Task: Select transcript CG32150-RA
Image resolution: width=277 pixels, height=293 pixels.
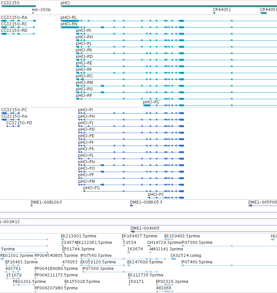Action: pos(14,18)
